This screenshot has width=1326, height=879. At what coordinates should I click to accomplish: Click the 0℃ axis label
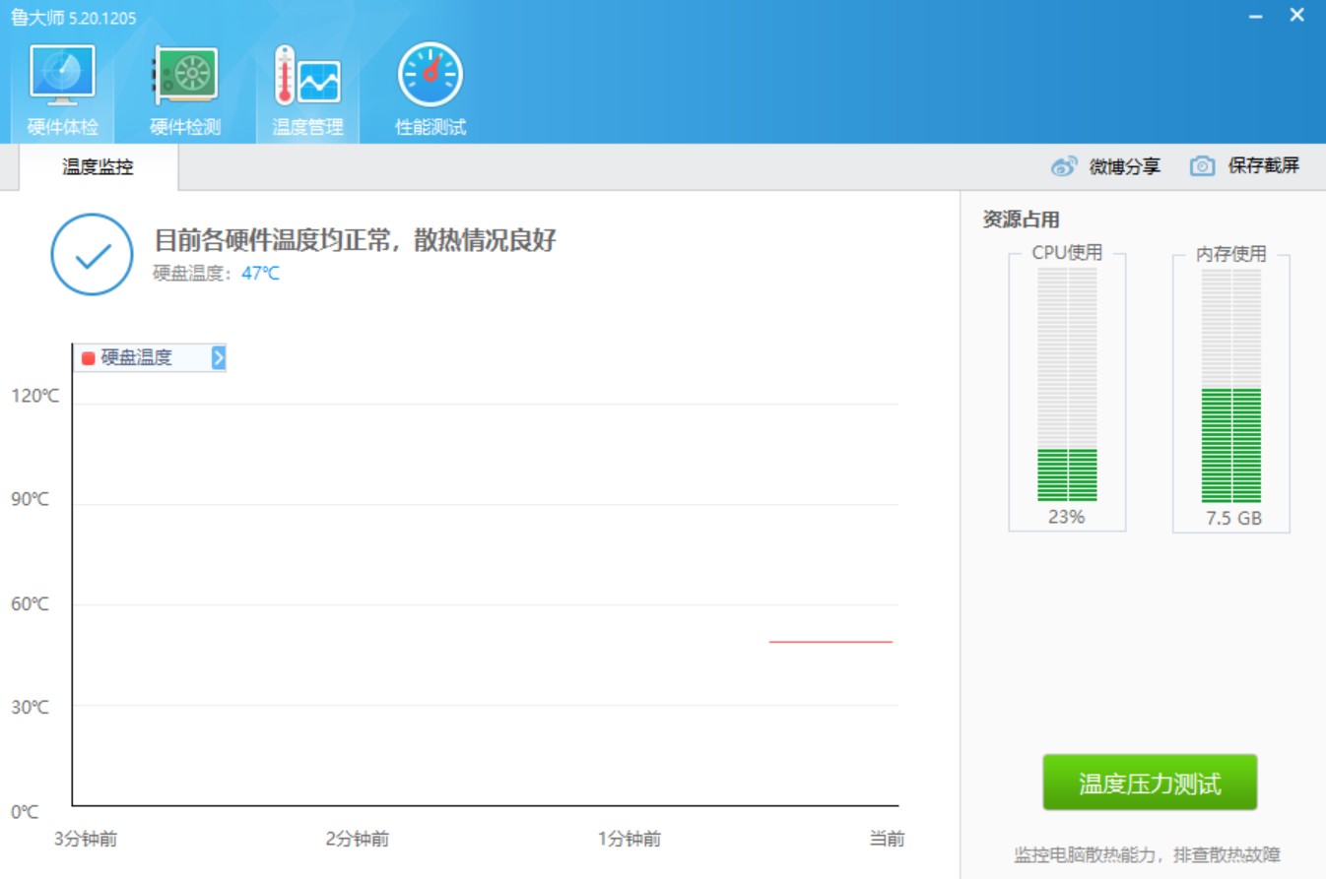pos(25,812)
